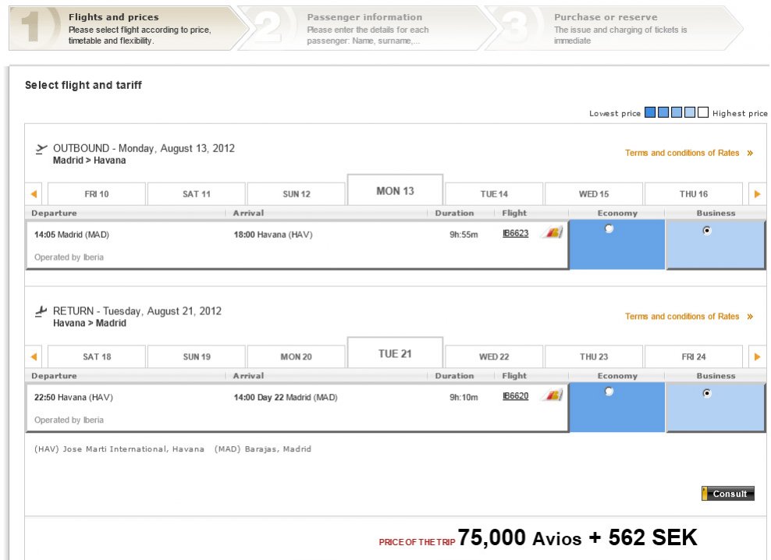The width and height of the screenshot is (771, 560).
Task: Click the return previous dates arrow
Action: pos(34,356)
